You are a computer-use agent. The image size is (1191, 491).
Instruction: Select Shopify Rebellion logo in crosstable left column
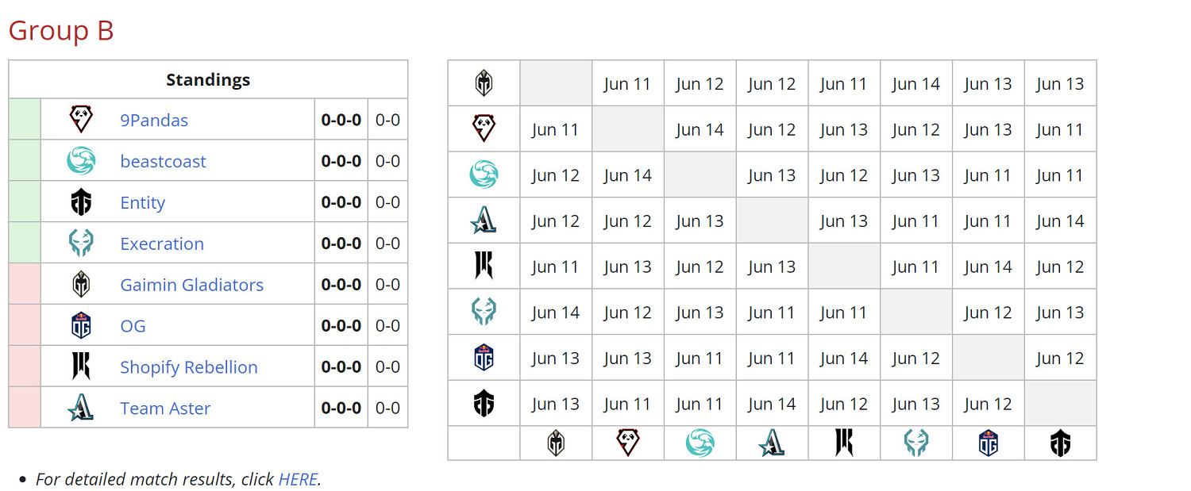(484, 267)
